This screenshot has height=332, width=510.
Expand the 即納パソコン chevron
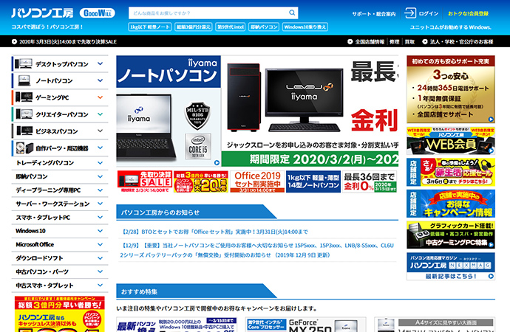pos(101,176)
